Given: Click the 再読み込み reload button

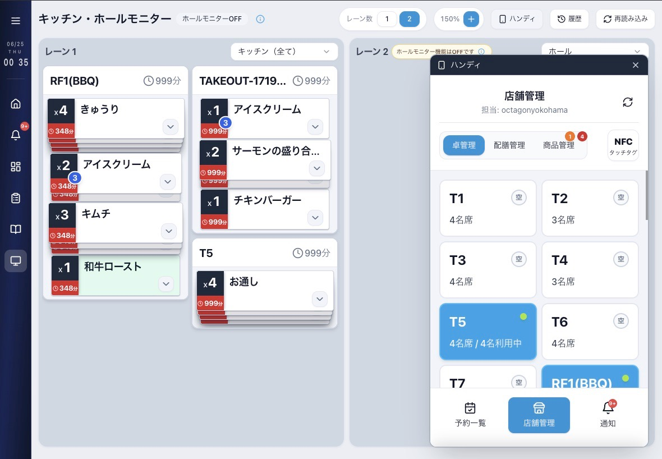Looking at the screenshot, I should click(x=626, y=19).
